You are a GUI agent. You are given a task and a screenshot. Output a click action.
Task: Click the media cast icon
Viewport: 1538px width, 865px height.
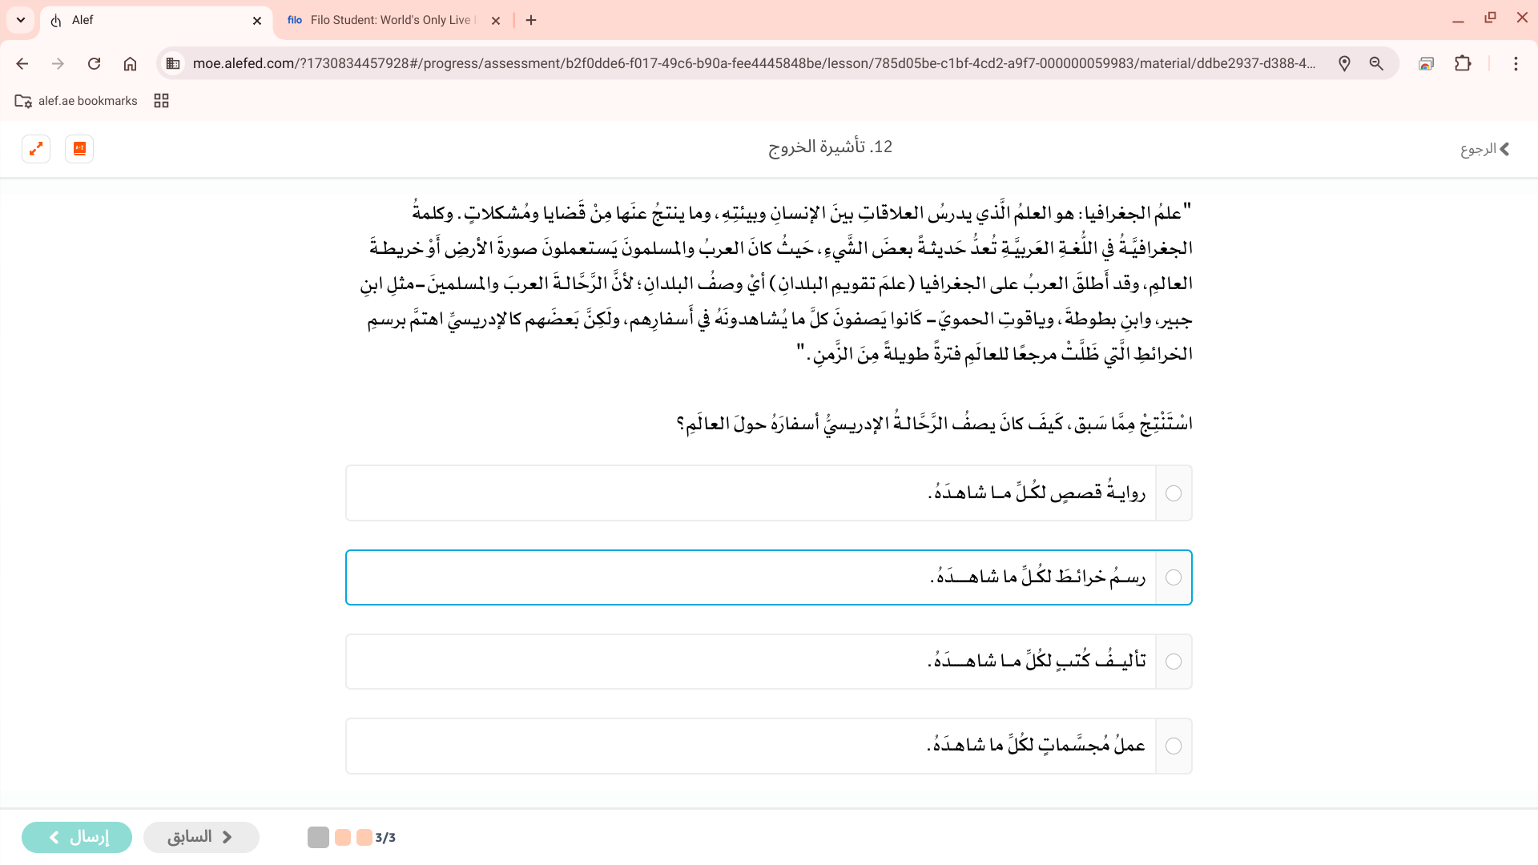1426,63
